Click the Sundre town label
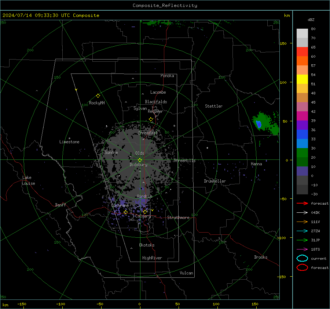The height and width of the screenshot is (309, 330). (x=111, y=152)
